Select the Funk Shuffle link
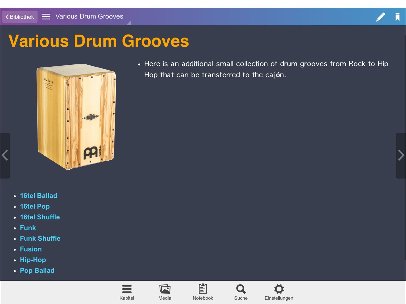Image resolution: width=406 pixels, height=304 pixels. [40, 238]
